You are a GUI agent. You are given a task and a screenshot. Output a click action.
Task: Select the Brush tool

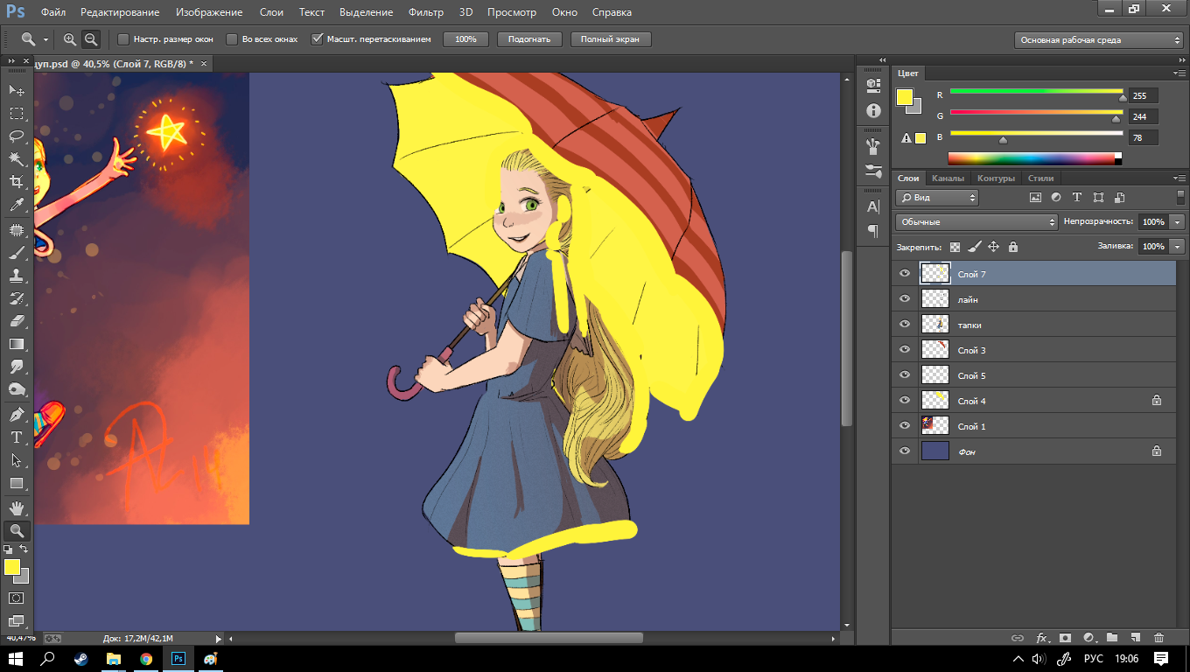pyautogui.click(x=17, y=253)
